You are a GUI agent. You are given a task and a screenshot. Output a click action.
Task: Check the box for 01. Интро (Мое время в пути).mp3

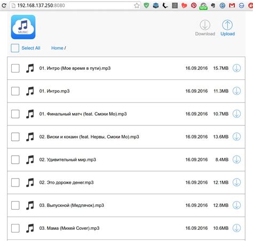point(15,68)
